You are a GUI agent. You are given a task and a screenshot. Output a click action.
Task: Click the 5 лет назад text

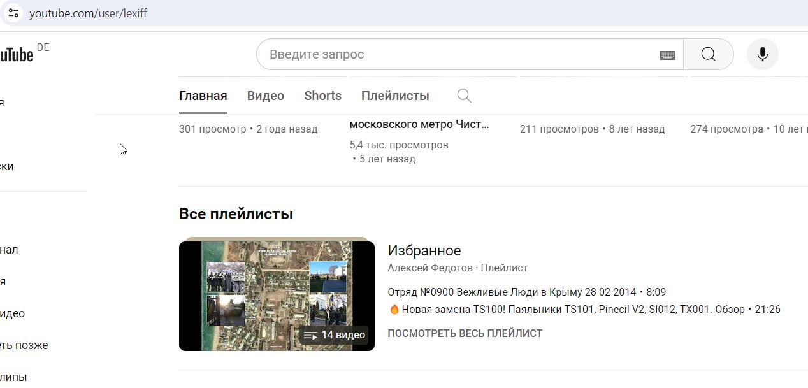coord(387,159)
